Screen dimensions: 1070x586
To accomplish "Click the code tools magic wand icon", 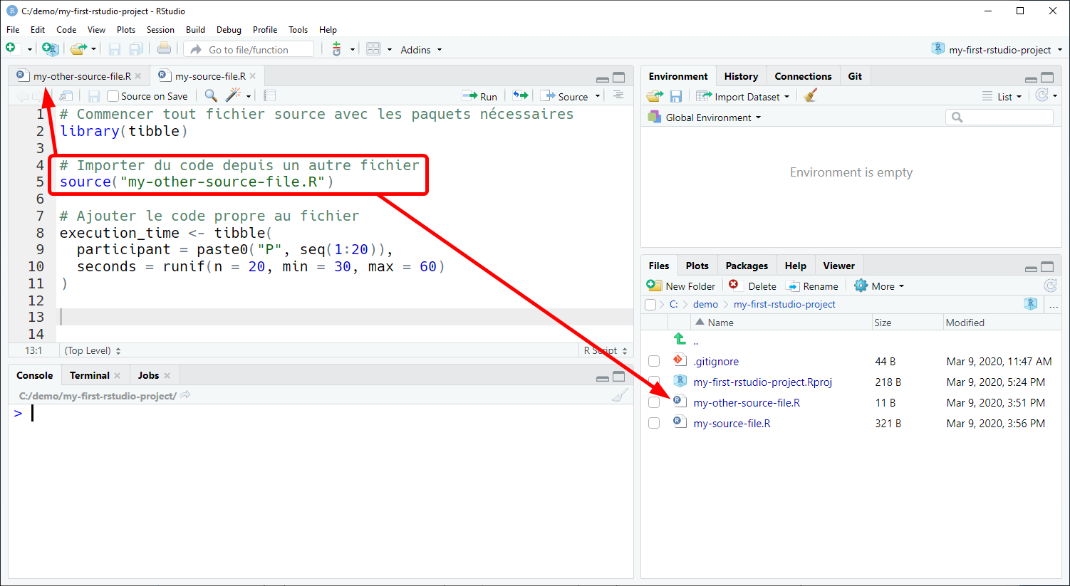I will click(233, 95).
